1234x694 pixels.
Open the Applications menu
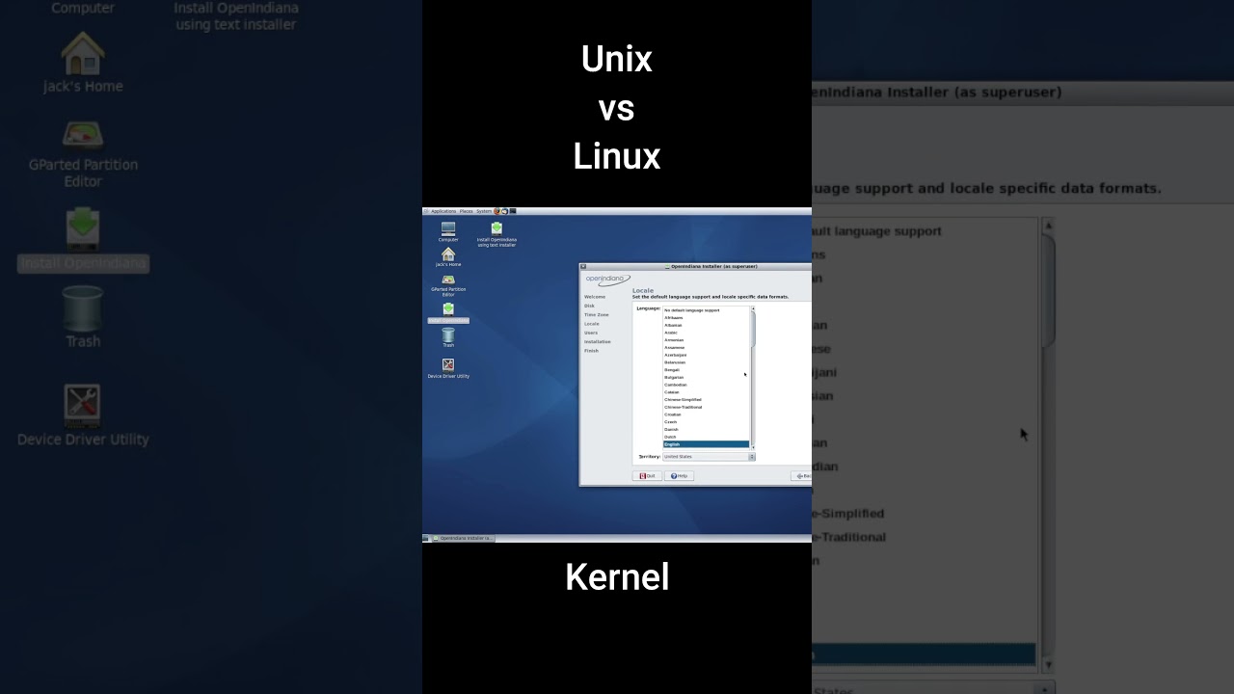click(x=443, y=211)
